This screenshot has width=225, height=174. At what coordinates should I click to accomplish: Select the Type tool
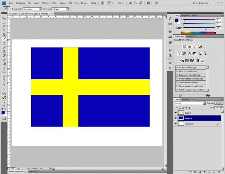[x=4, y=81]
